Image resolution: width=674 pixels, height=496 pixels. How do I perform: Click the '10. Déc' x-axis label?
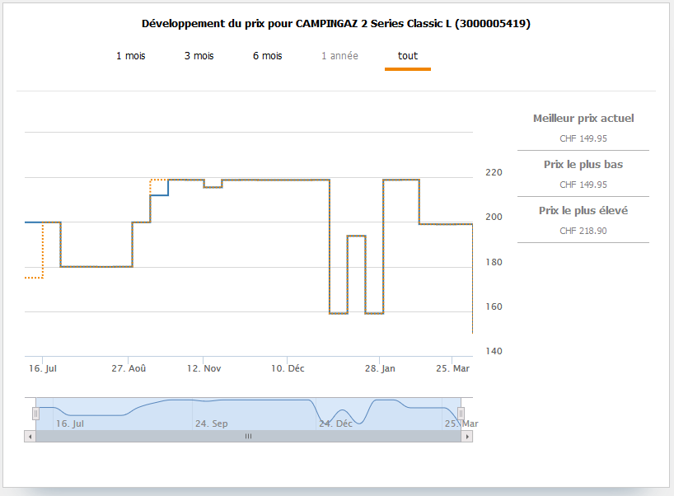click(x=288, y=368)
